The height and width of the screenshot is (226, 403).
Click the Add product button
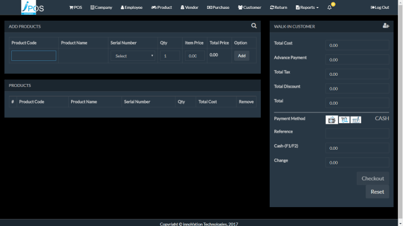(x=242, y=56)
